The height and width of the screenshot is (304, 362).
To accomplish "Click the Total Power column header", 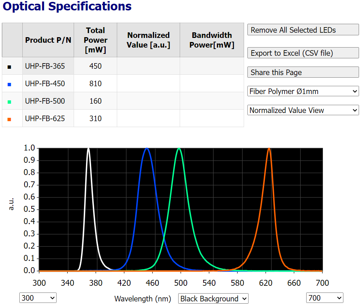I will tap(95, 40).
